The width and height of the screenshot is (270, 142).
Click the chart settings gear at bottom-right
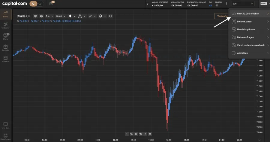(x=259, y=140)
